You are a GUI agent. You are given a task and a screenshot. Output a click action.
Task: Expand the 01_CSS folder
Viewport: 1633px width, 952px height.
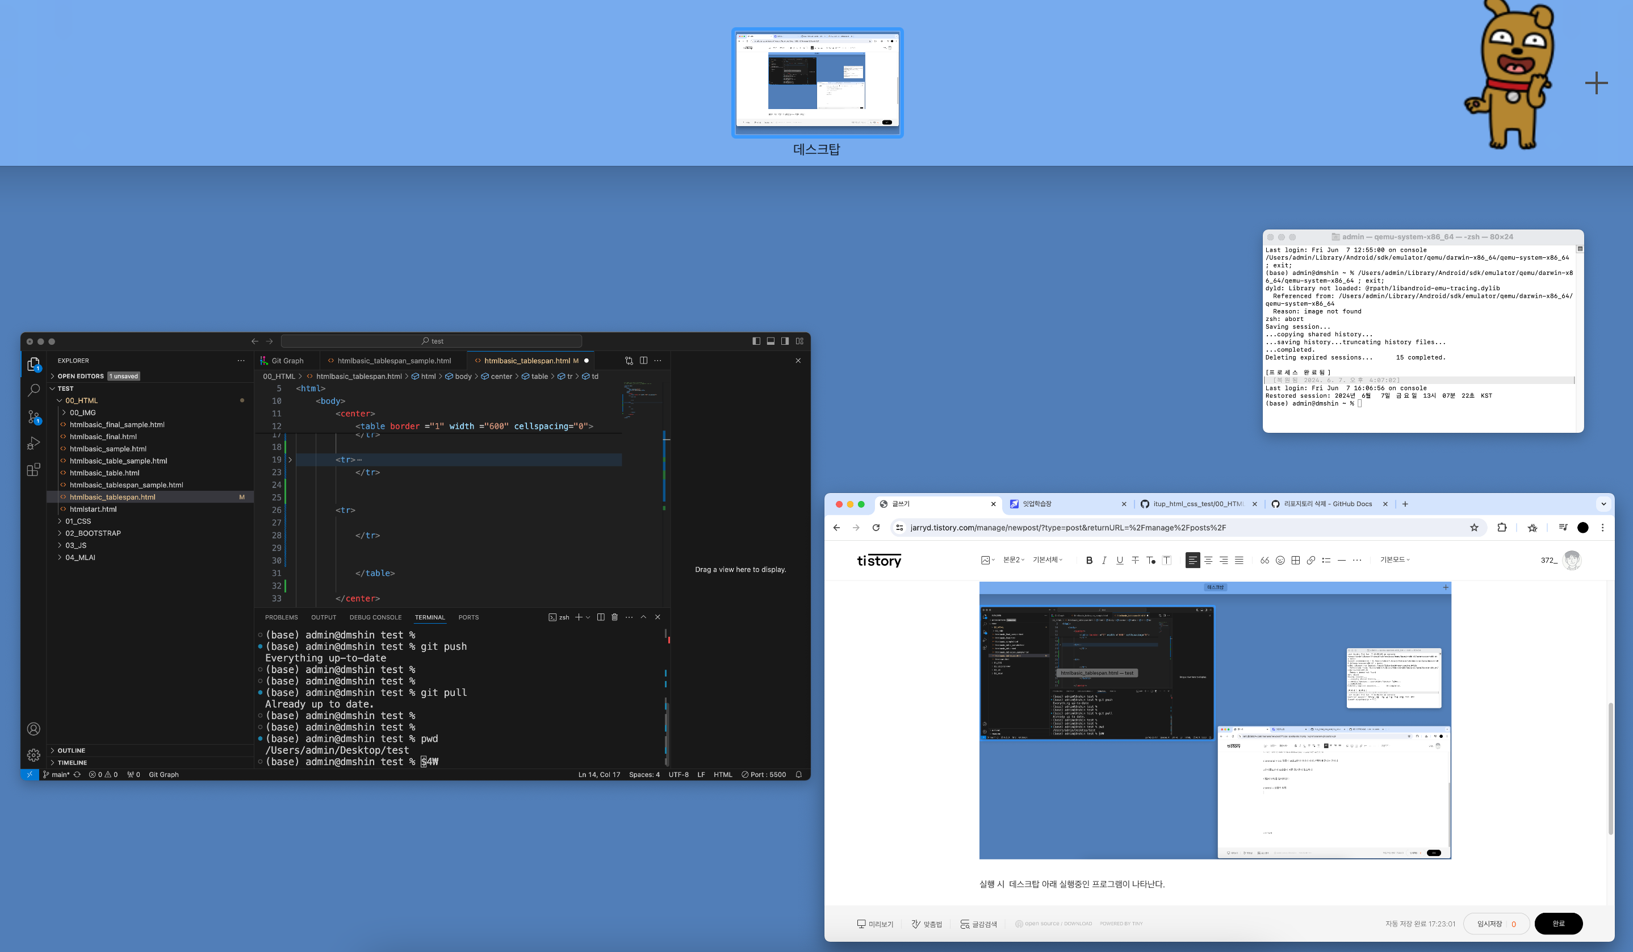(78, 521)
